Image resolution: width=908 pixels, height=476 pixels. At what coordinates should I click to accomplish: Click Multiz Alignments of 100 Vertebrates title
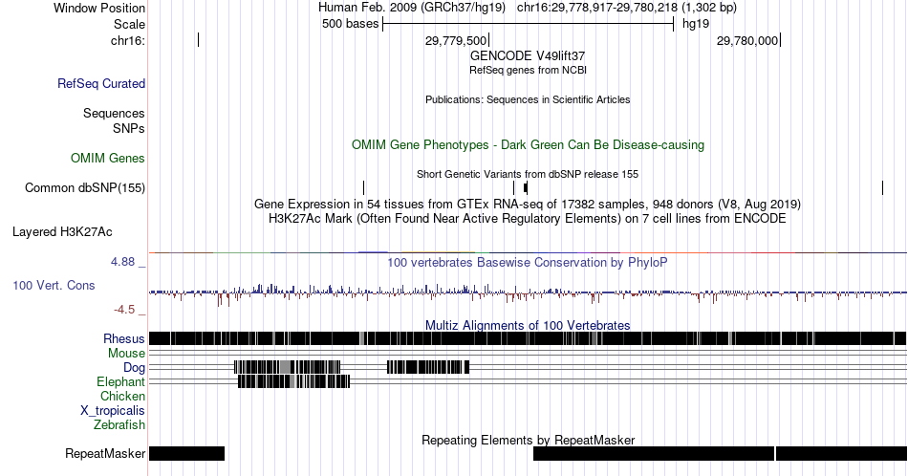[x=528, y=325]
